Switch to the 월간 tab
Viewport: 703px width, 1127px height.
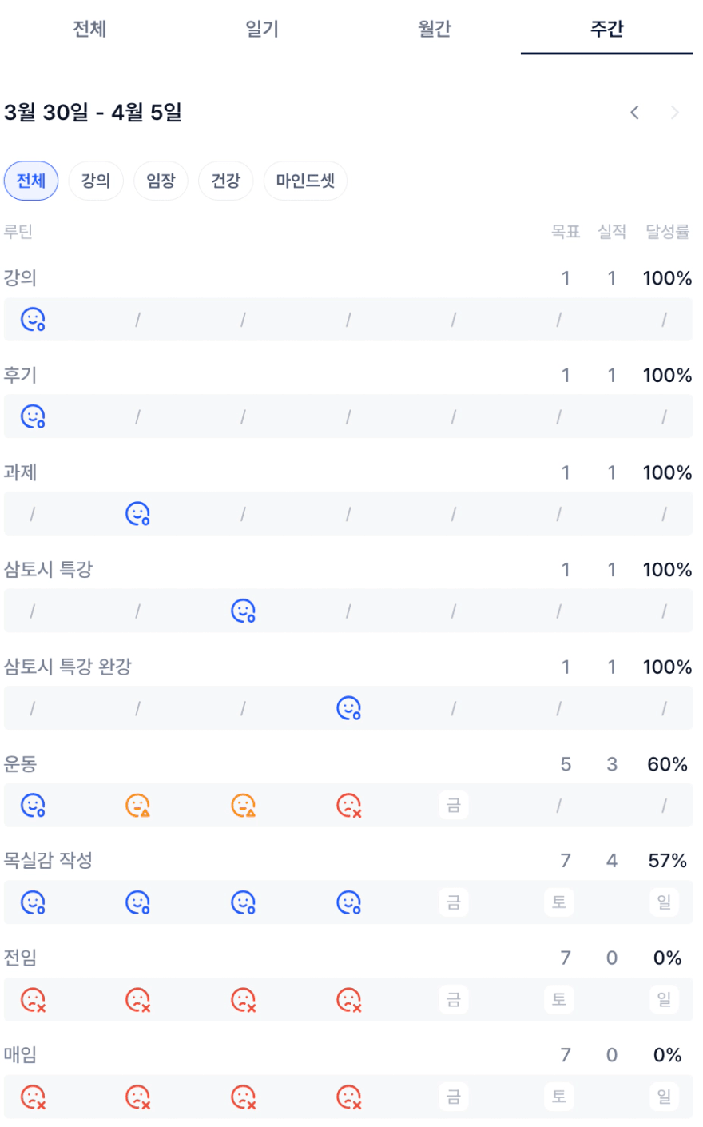click(x=435, y=29)
